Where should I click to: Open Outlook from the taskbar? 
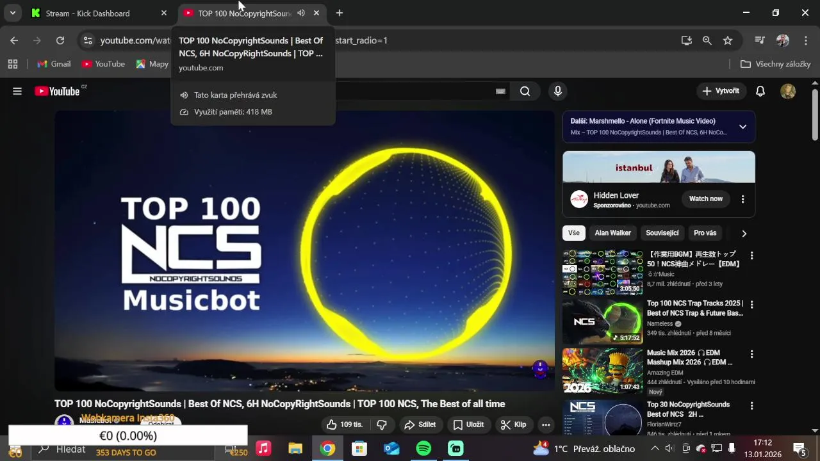click(391, 448)
